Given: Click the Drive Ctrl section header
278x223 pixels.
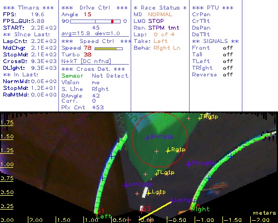Looking at the screenshot, I should 95,8.
